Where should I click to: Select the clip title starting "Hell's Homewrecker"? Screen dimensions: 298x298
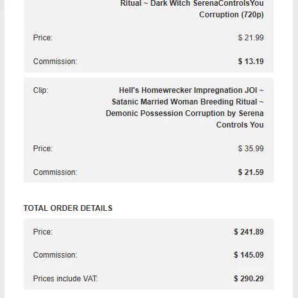(185, 108)
